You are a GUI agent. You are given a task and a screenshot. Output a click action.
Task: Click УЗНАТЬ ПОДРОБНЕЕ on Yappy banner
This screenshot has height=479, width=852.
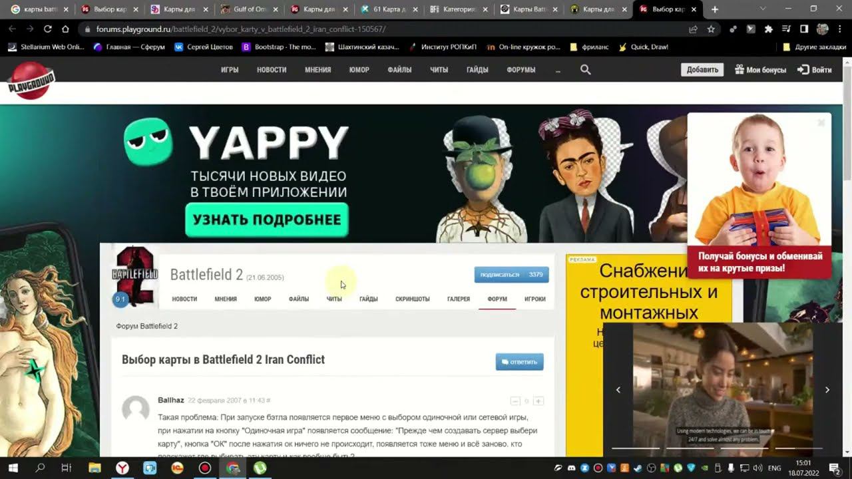click(x=267, y=220)
